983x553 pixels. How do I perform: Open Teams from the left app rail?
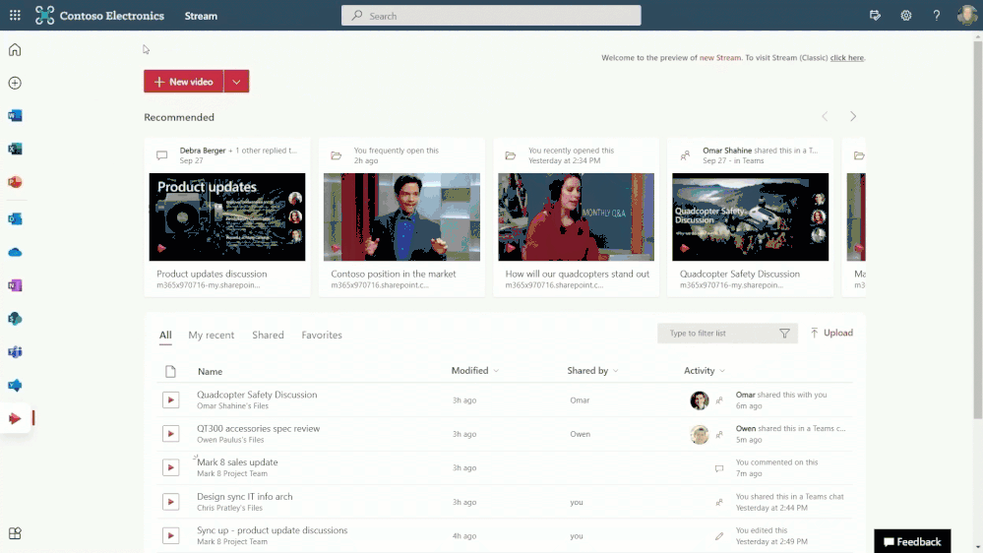tap(15, 351)
